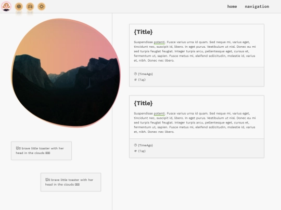This screenshot has height=210, width=281.
Task: Select the {TimeAgo} text in second post
Action: 145,145
